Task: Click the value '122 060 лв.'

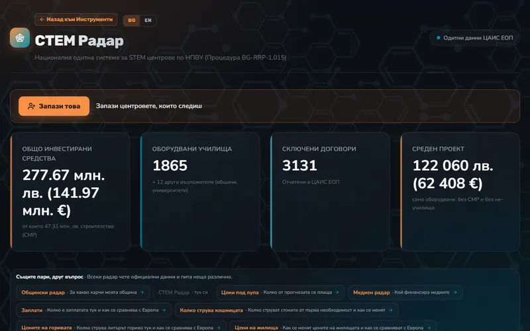Action: 453,165
